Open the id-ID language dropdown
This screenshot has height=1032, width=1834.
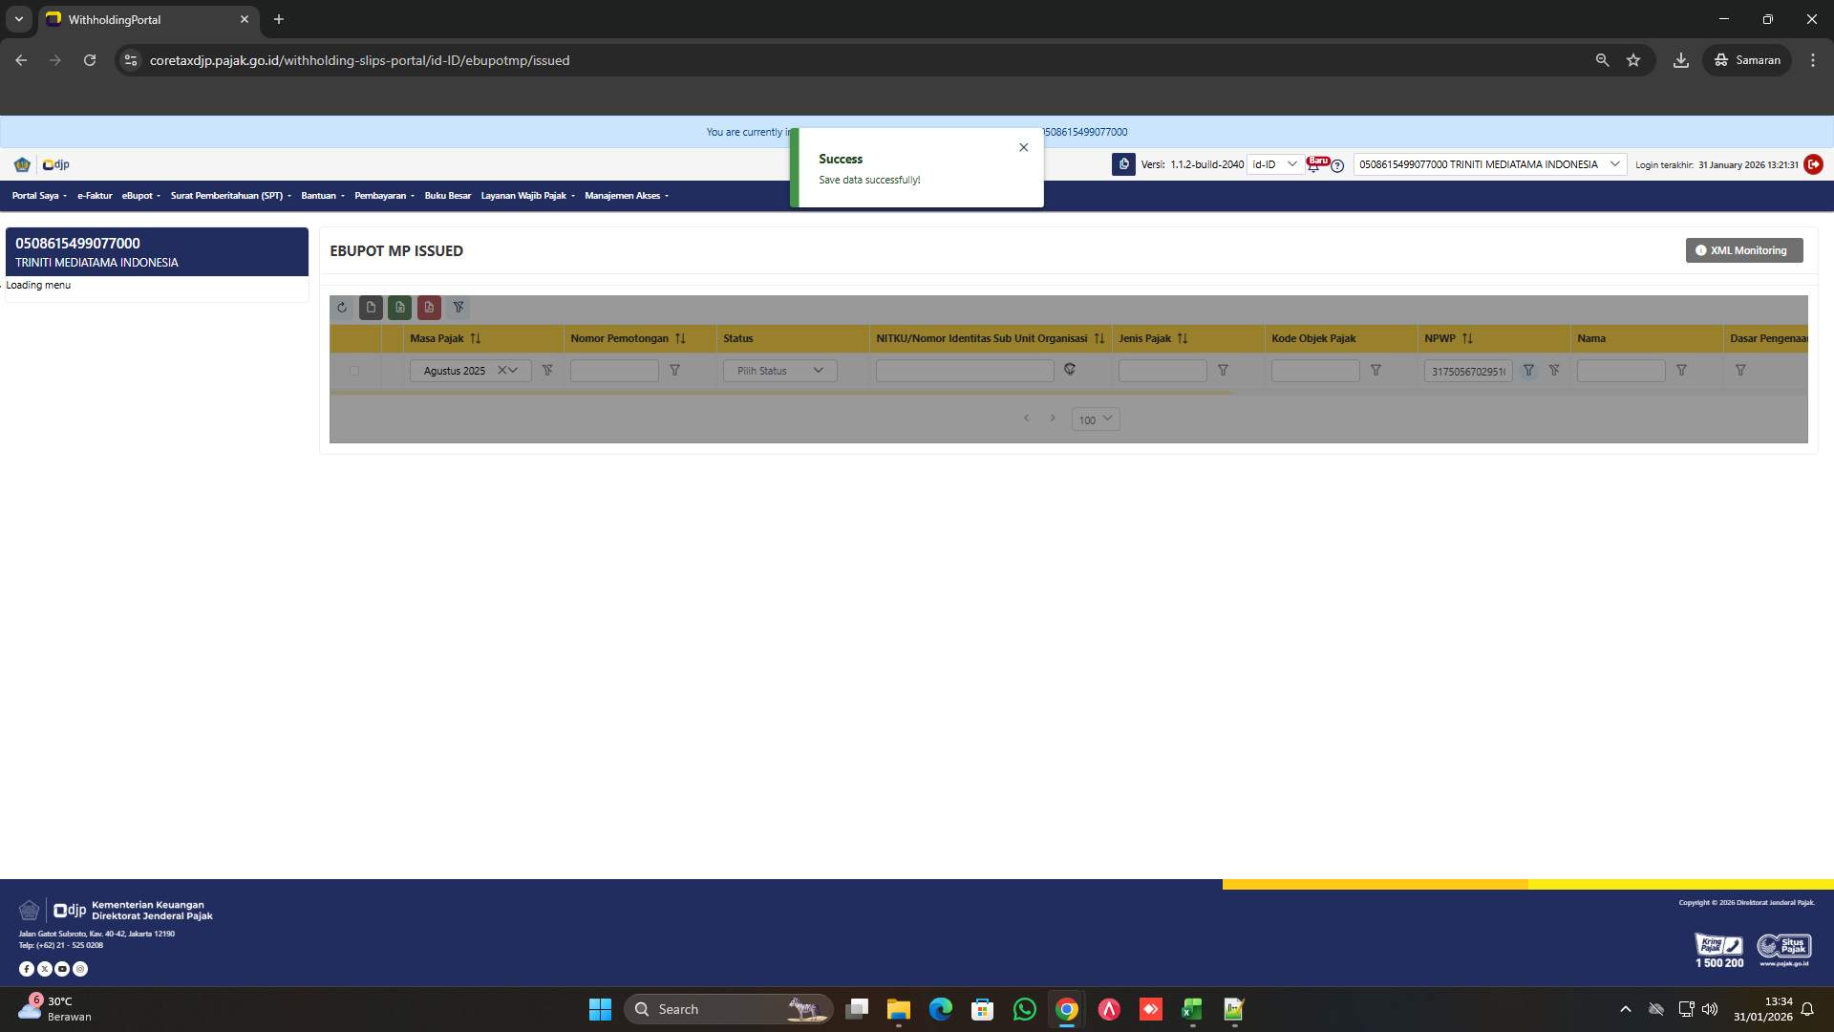(1277, 164)
